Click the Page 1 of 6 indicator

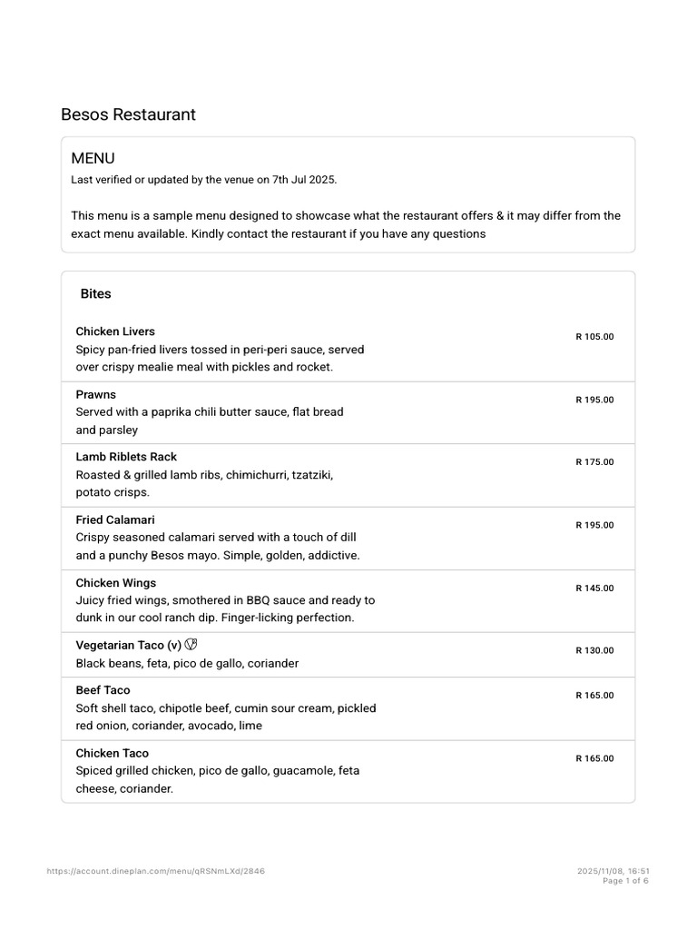pyautogui.click(x=625, y=881)
